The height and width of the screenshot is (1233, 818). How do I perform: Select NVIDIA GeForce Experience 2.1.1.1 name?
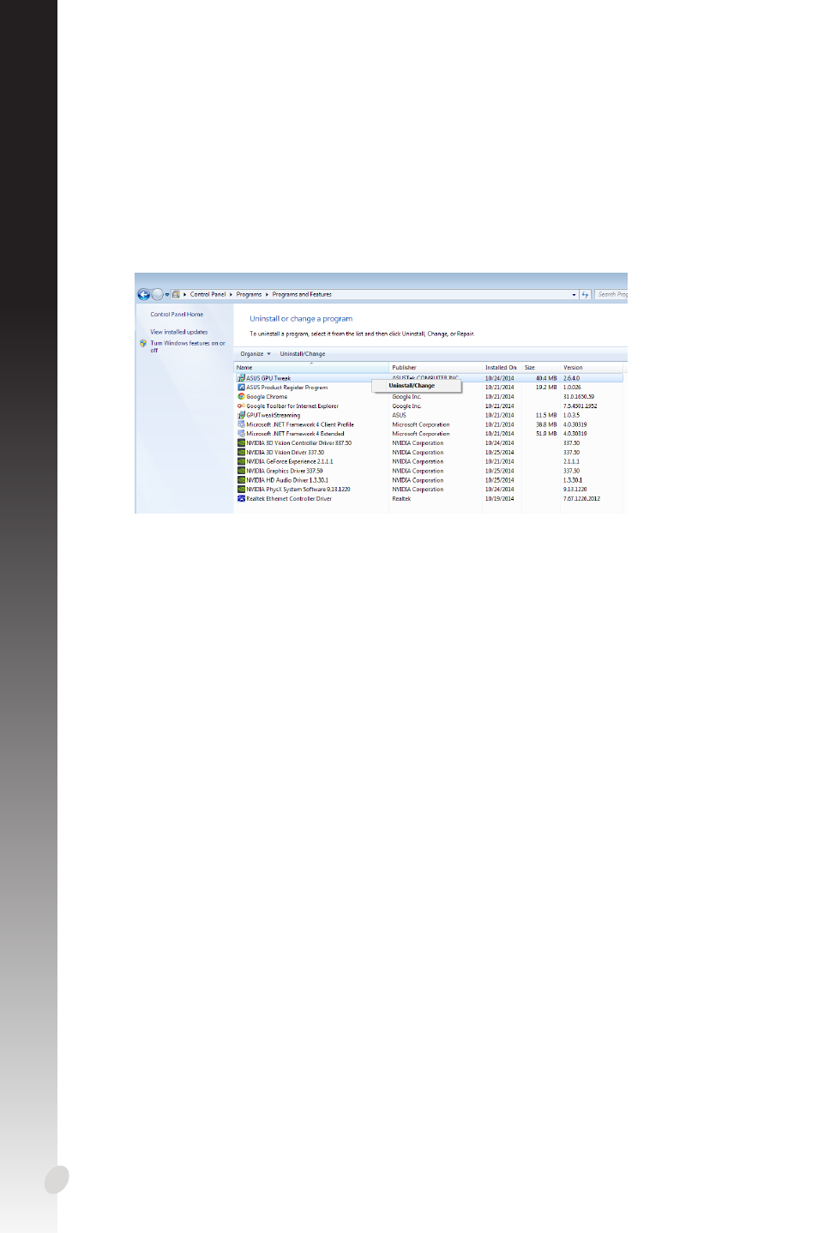coord(290,461)
